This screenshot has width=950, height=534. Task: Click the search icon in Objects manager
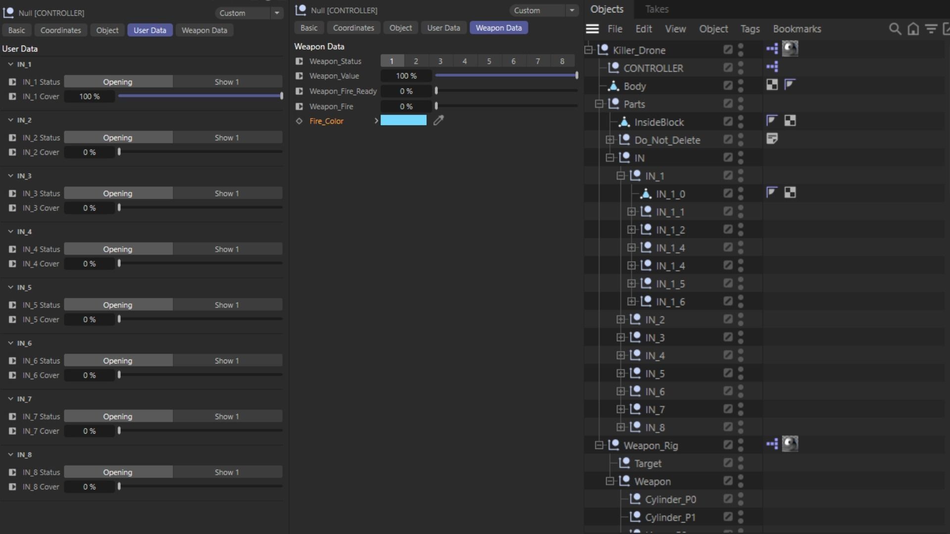(x=895, y=29)
